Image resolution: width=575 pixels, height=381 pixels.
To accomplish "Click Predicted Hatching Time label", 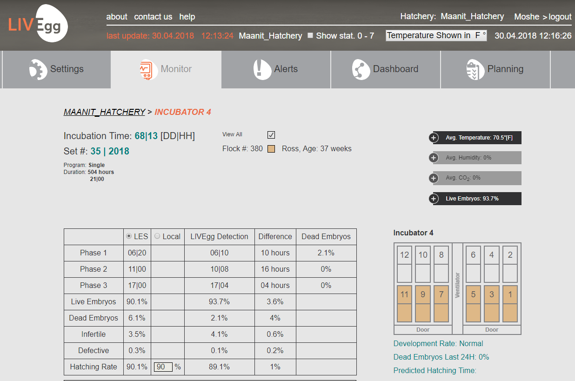I will point(435,371).
